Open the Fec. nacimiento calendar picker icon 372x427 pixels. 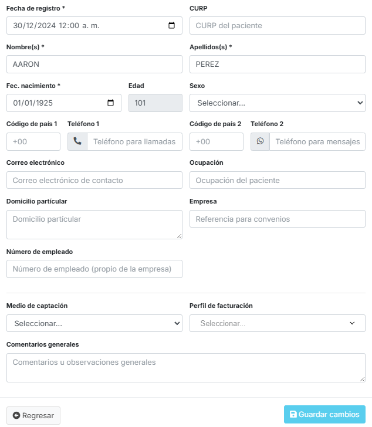[110, 103]
